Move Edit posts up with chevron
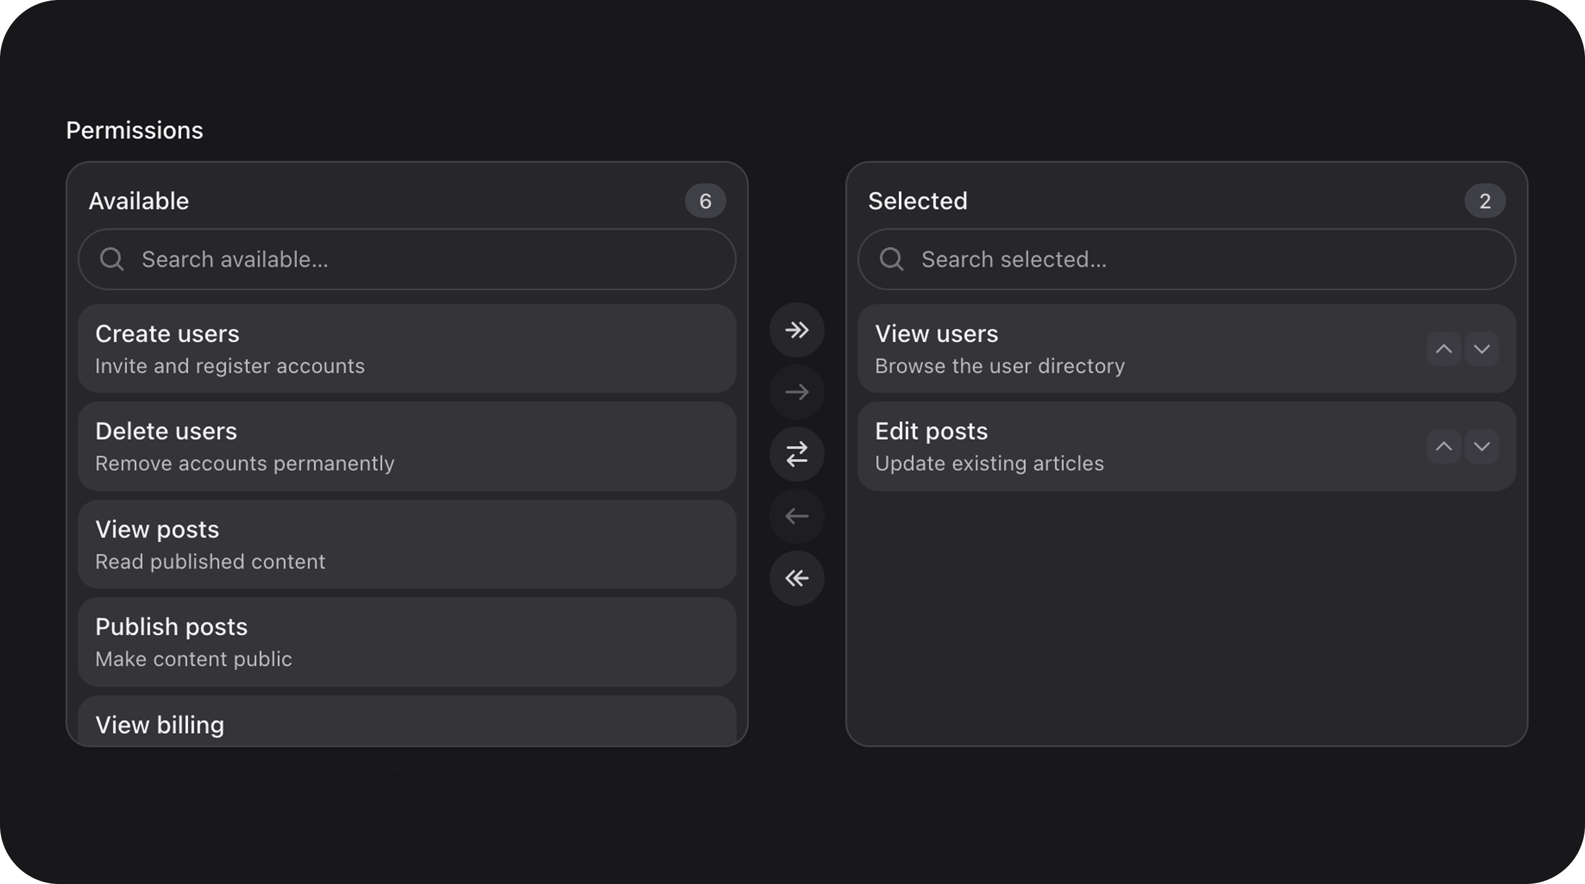 [x=1443, y=446]
